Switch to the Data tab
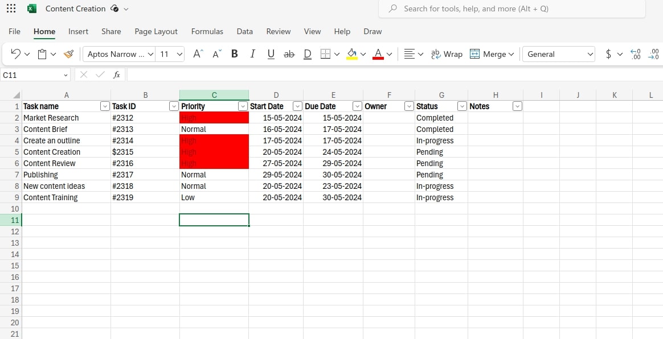The height and width of the screenshot is (339, 663). (245, 31)
